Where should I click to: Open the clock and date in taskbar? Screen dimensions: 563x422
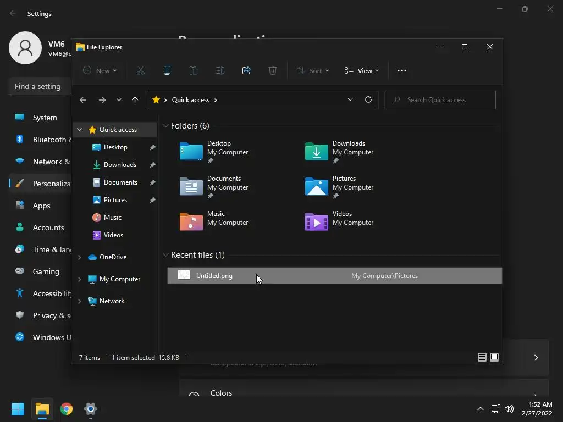pos(537,409)
